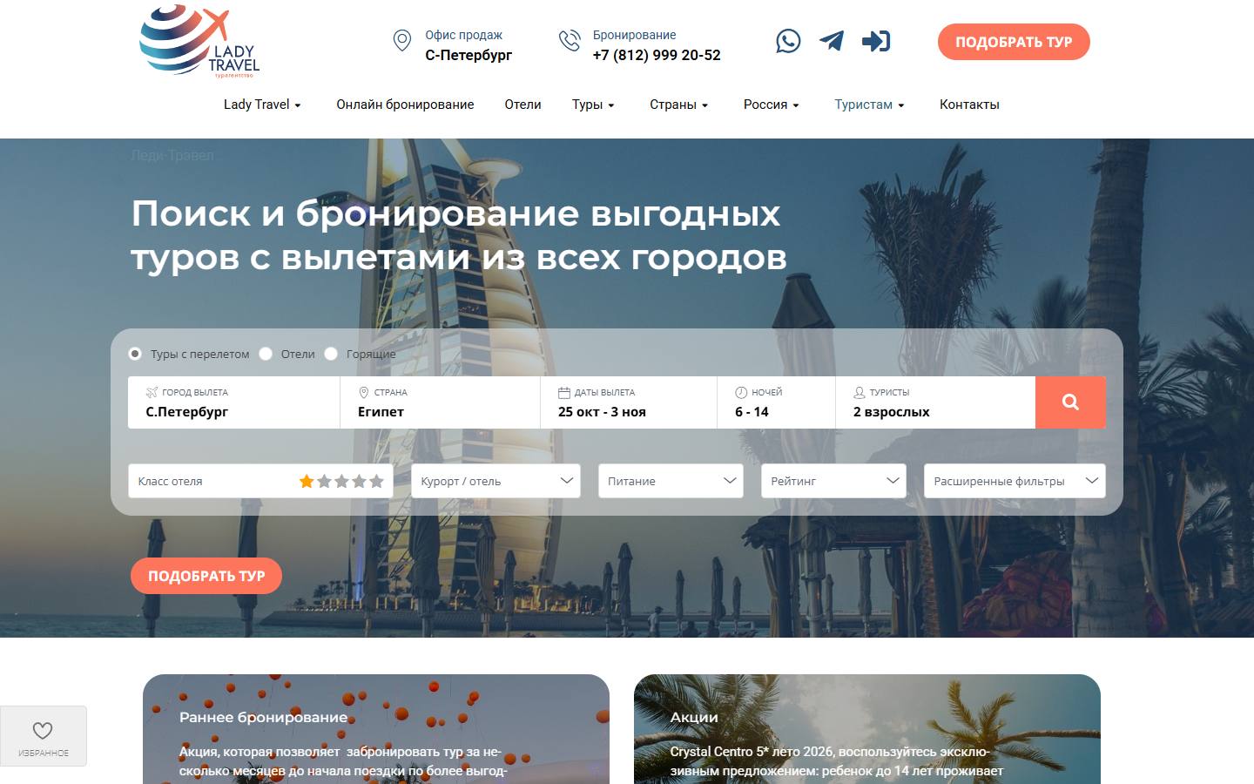Open the WhatsApp chat icon
The height and width of the screenshot is (784, 1254).
point(788,41)
